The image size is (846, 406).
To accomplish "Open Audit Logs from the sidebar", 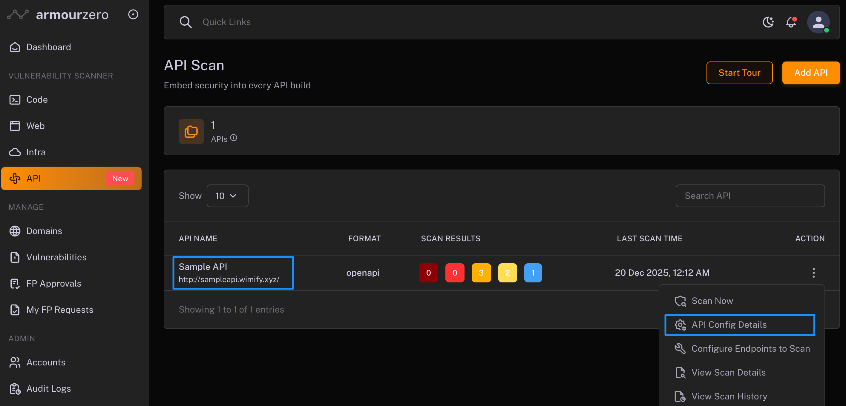I will (x=48, y=389).
